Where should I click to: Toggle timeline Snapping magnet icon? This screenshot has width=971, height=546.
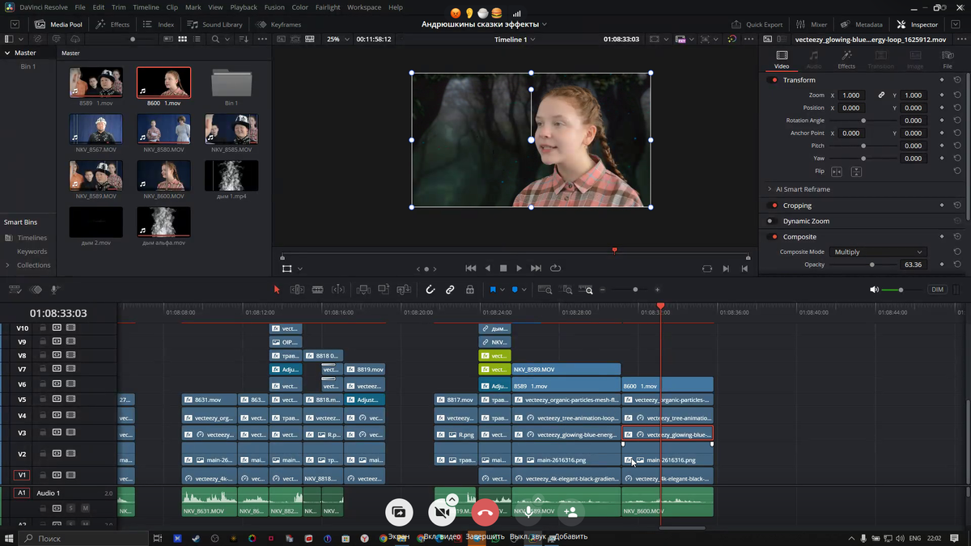[430, 290]
